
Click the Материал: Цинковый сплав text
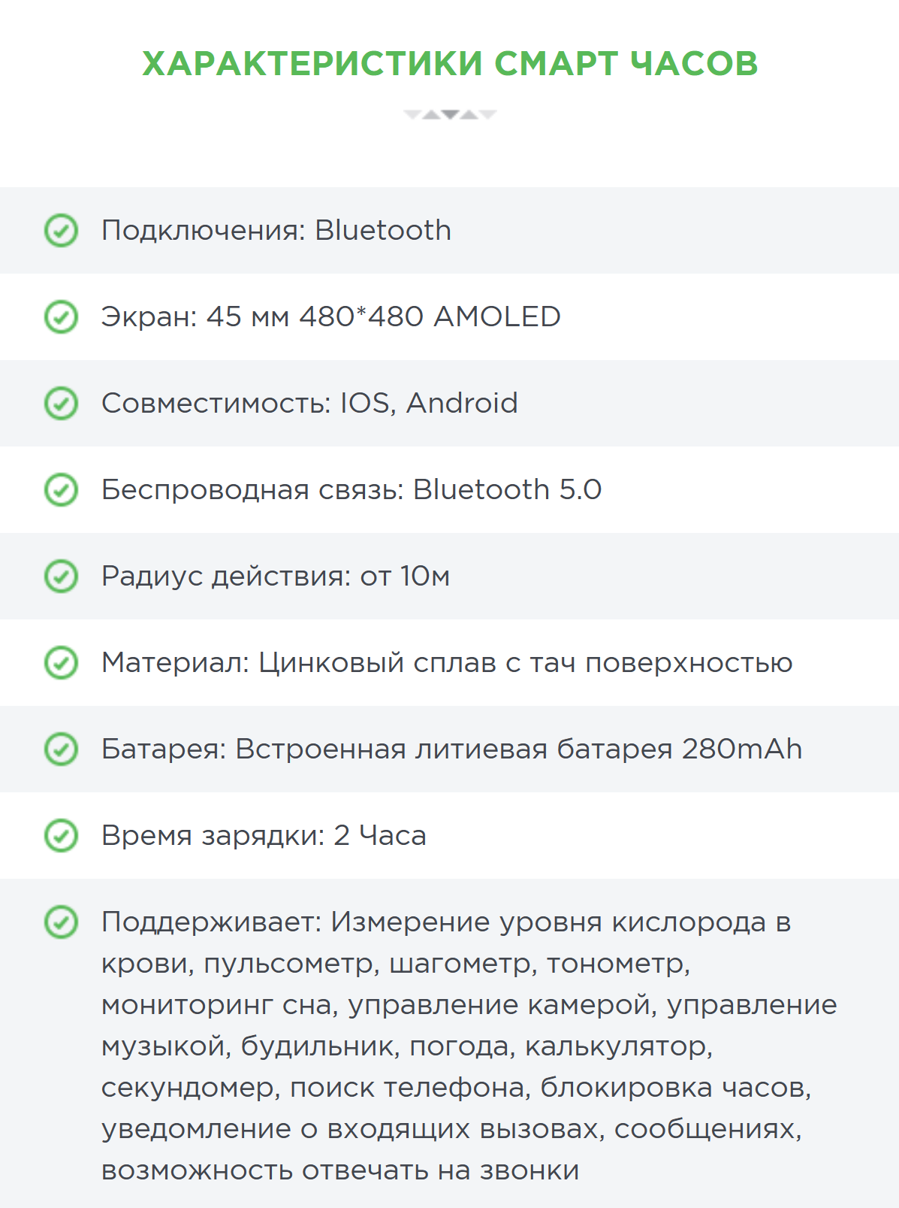coord(447,663)
